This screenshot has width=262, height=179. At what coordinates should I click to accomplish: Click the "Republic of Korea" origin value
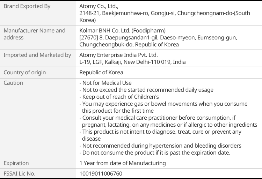tap(101, 73)
